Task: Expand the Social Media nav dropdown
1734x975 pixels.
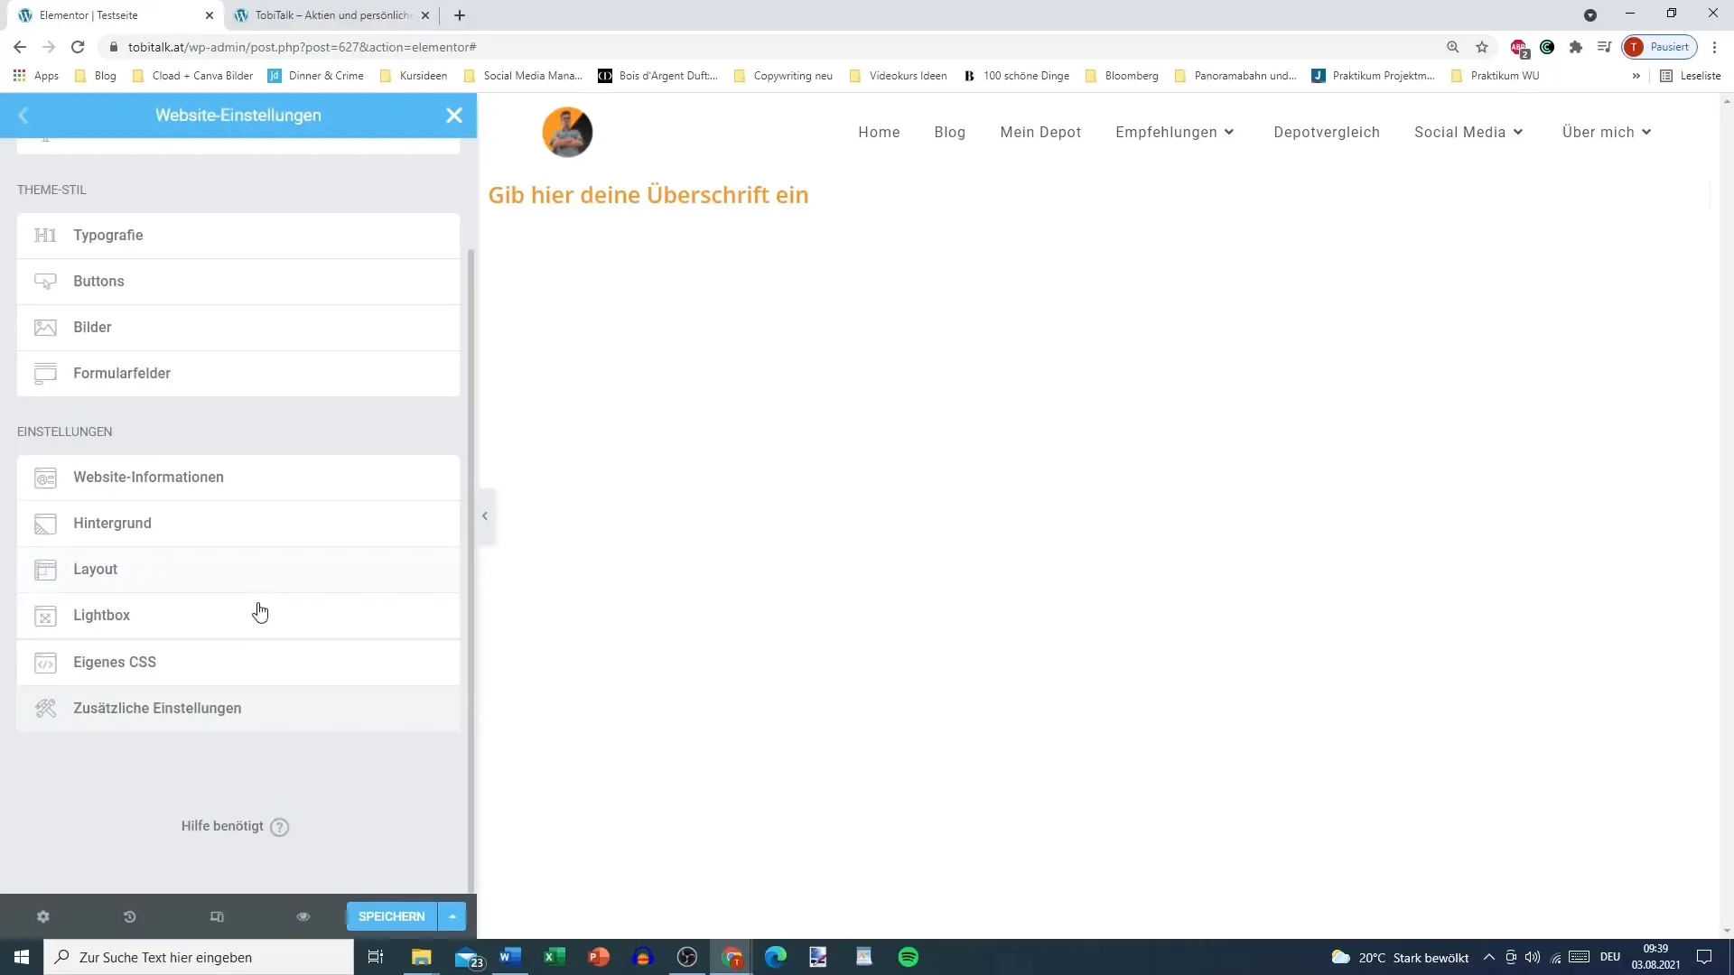Action: (1469, 132)
